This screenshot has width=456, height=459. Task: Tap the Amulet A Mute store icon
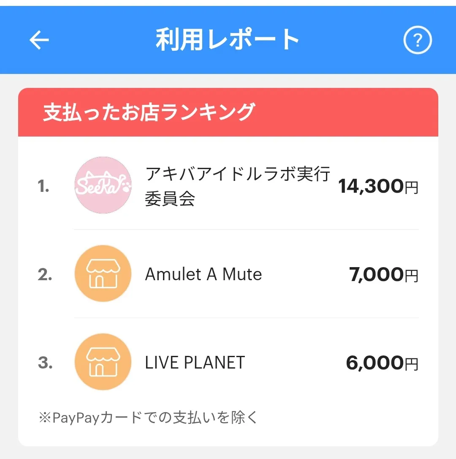click(x=103, y=274)
